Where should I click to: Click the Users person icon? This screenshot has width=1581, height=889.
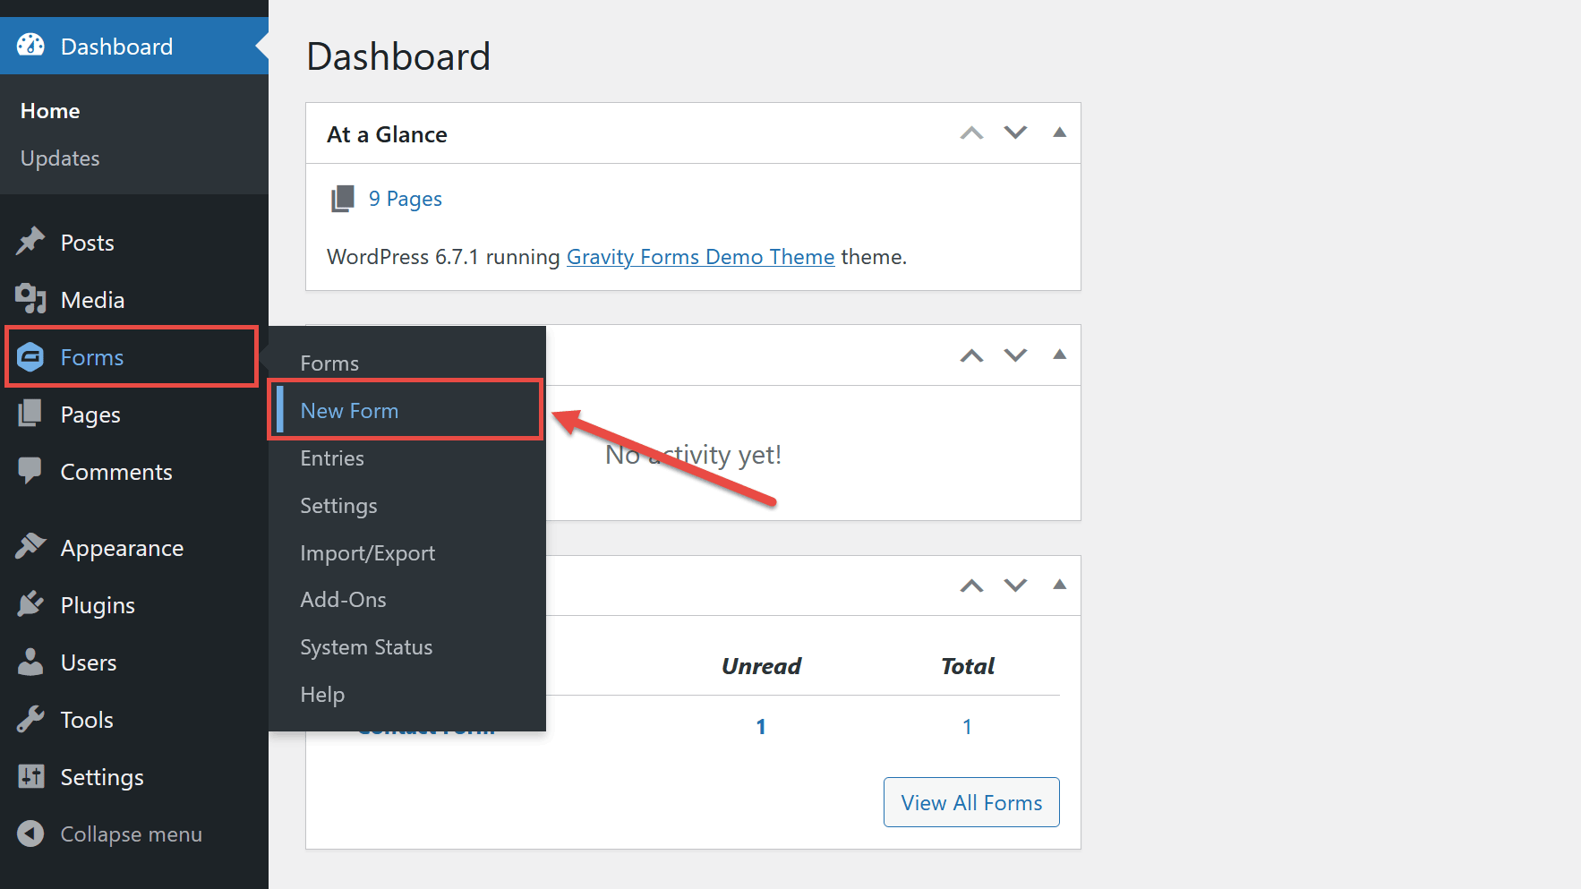(30, 662)
